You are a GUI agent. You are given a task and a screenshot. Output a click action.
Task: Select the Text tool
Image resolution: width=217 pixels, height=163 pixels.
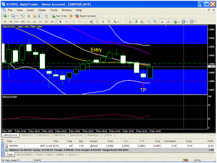103,22
